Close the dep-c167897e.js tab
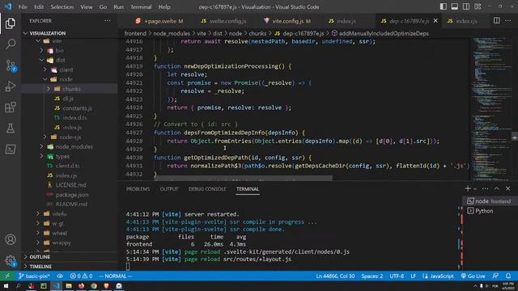The image size is (518, 291). pos(435,21)
